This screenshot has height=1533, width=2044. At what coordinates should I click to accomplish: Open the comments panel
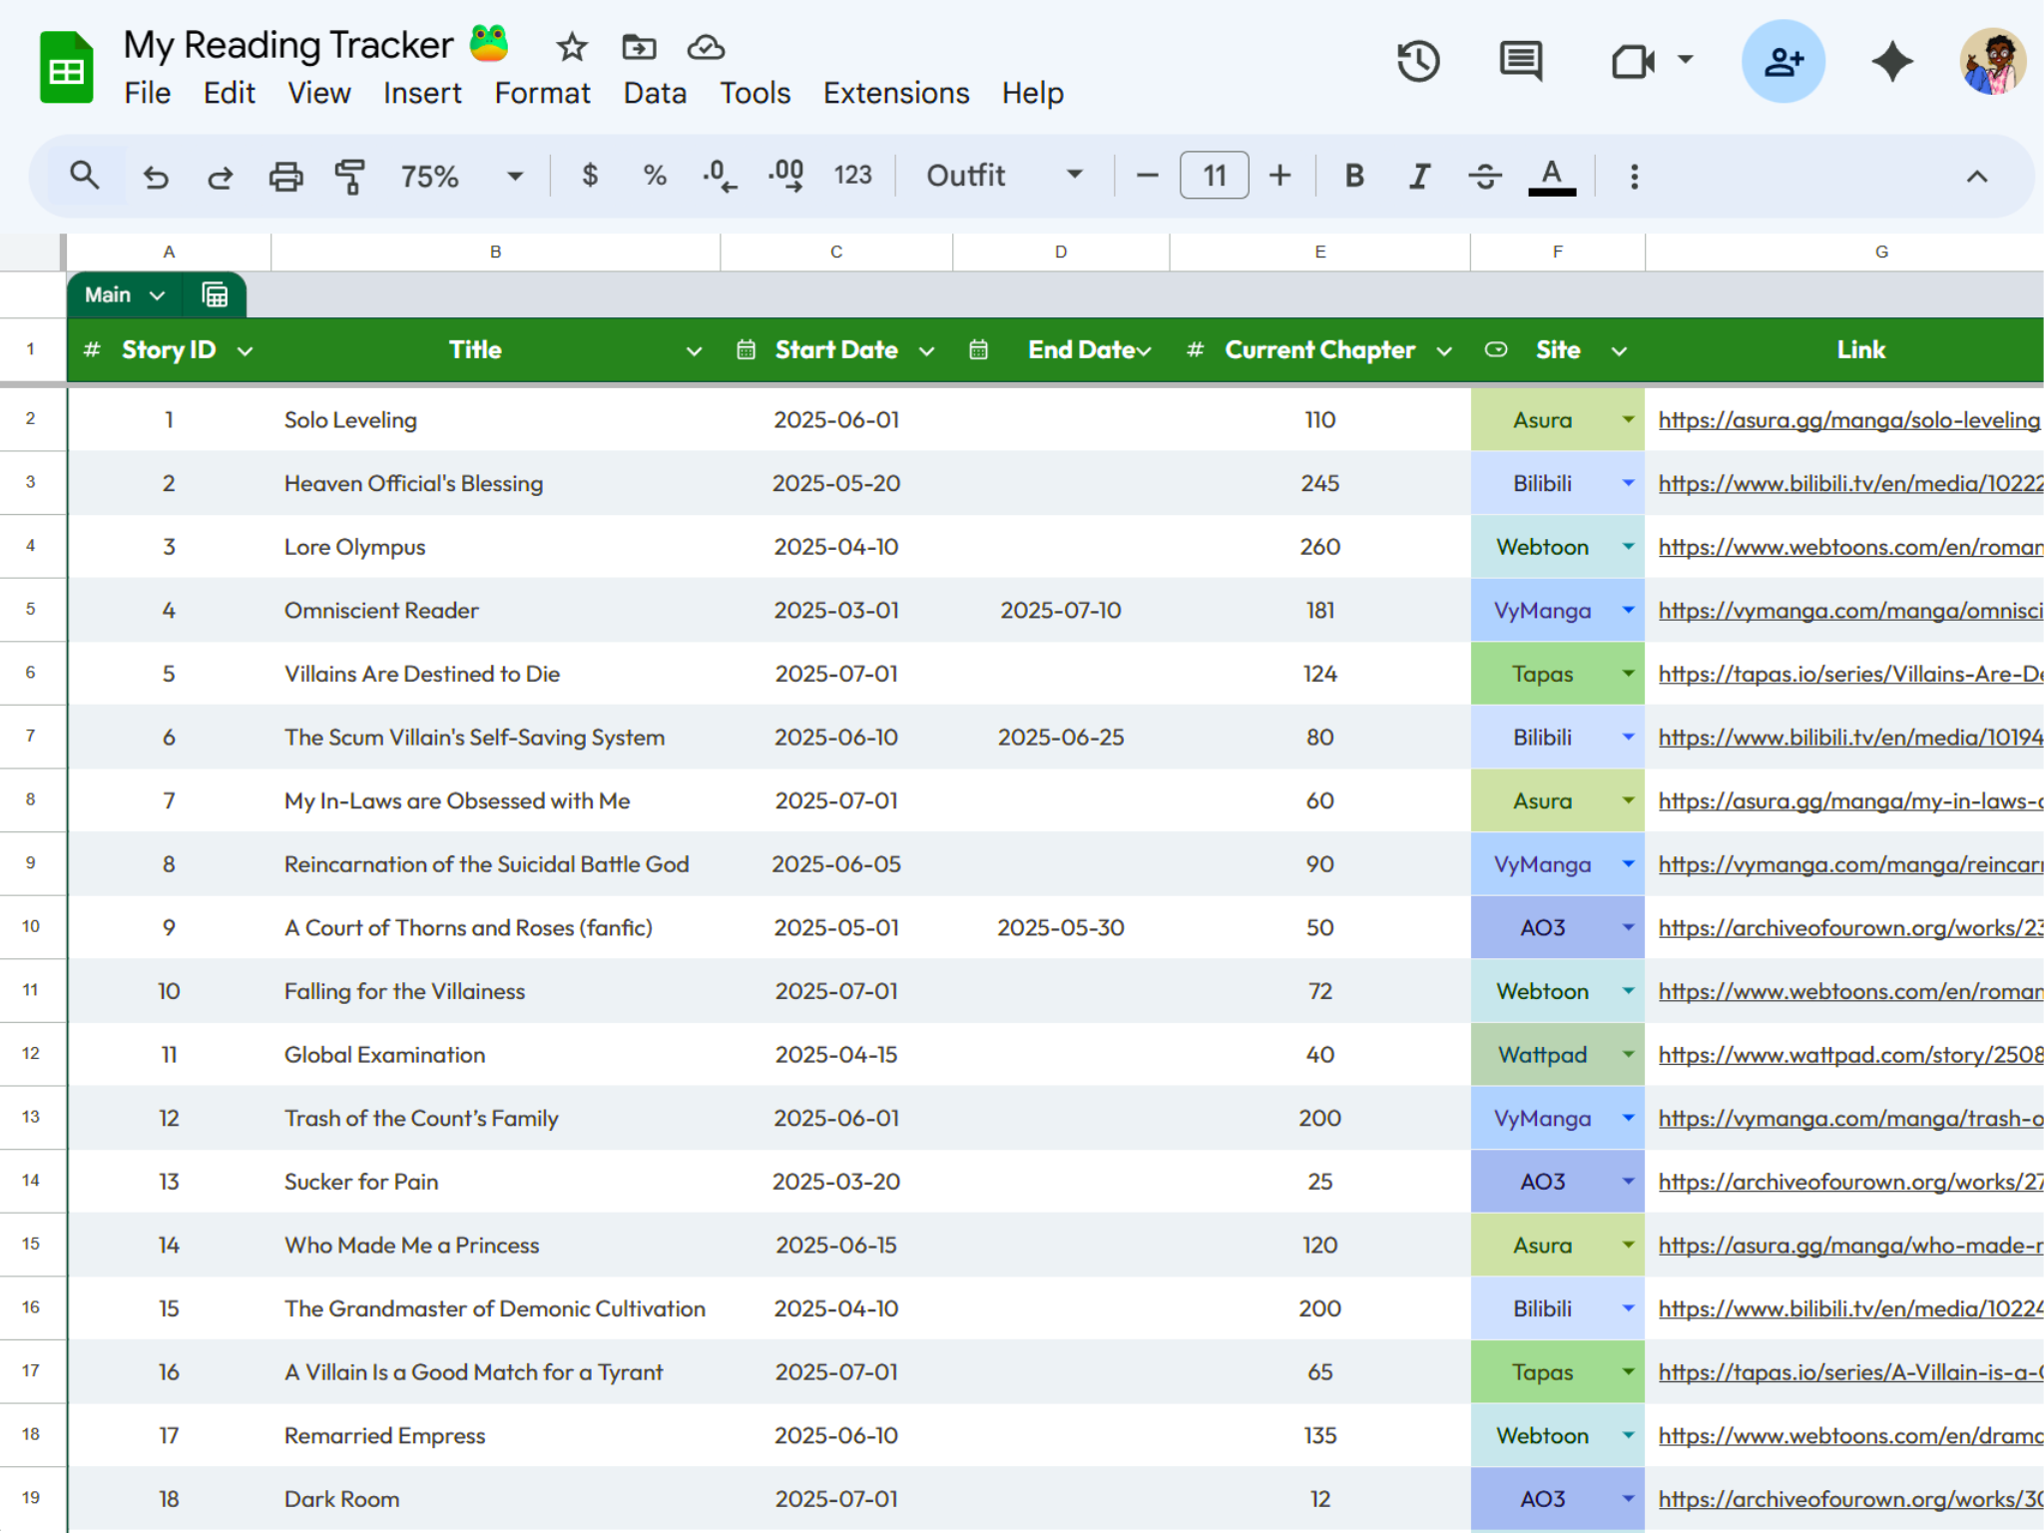(1519, 61)
